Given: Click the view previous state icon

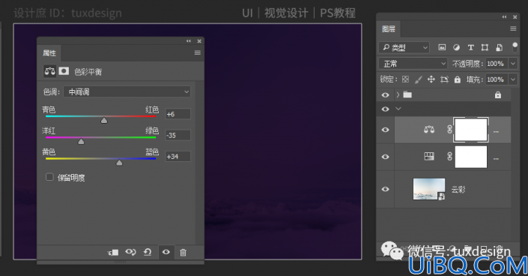Looking at the screenshot, I should click(x=130, y=253).
